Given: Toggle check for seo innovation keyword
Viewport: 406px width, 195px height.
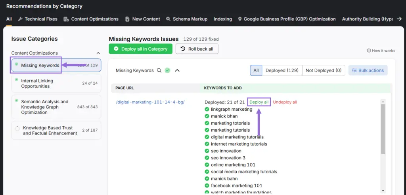Looking at the screenshot, I should pyautogui.click(x=207, y=151).
